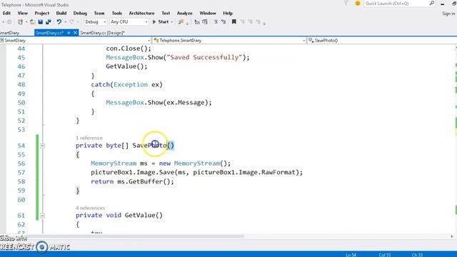
Task: Open the Architecture menu
Action: click(141, 13)
